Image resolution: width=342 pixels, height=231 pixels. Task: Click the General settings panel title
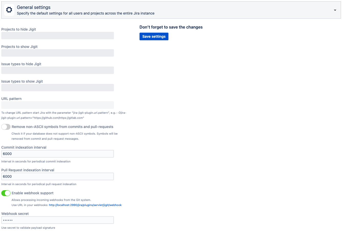(x=34, y=7)
